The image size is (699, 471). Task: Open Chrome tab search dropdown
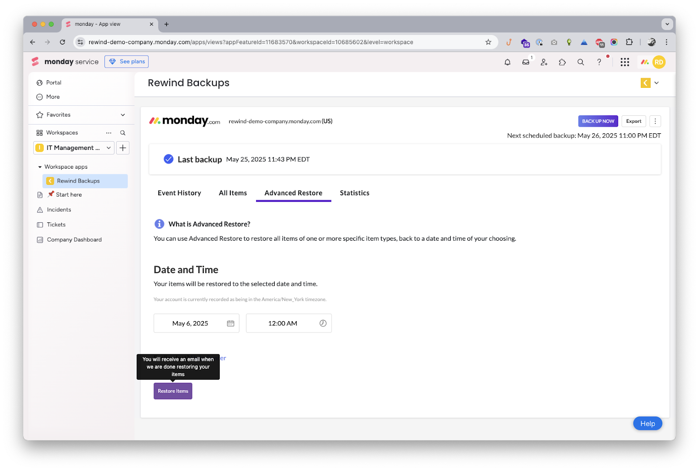coord(667,24)
